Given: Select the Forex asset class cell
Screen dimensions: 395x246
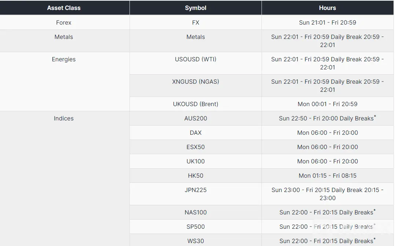Looking at the screenshot, I should 64,22.
